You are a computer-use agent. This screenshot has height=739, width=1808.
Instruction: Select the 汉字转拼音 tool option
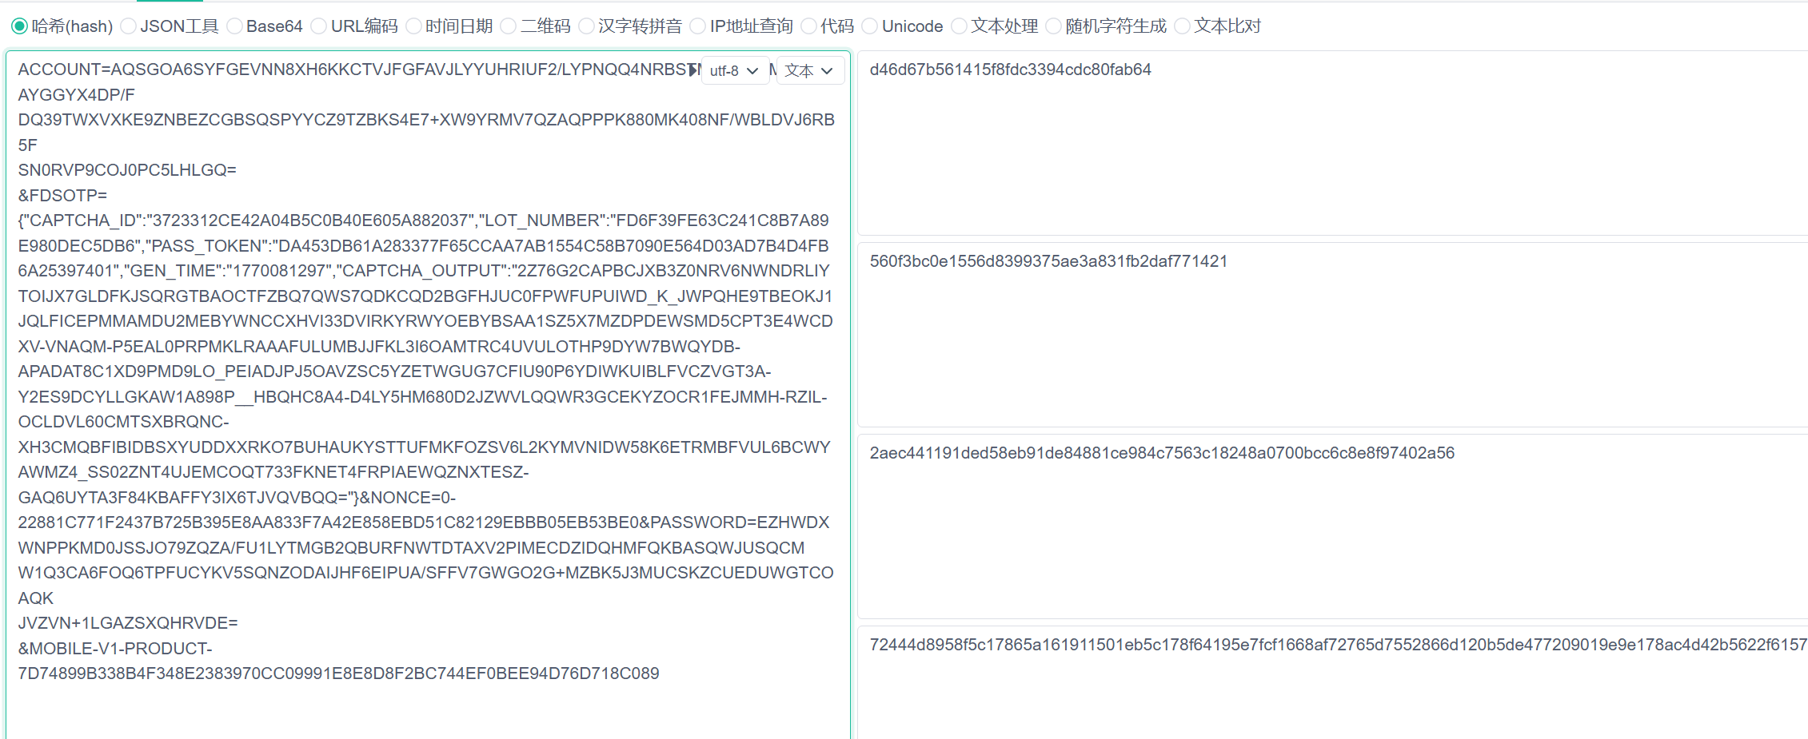pos(587,26)
